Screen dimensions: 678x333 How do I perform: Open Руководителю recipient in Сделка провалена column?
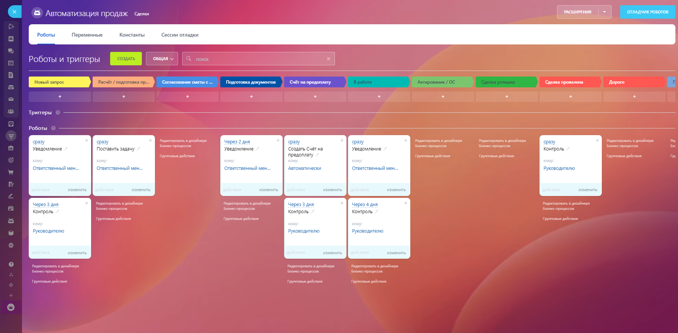(x=559, y=168)
